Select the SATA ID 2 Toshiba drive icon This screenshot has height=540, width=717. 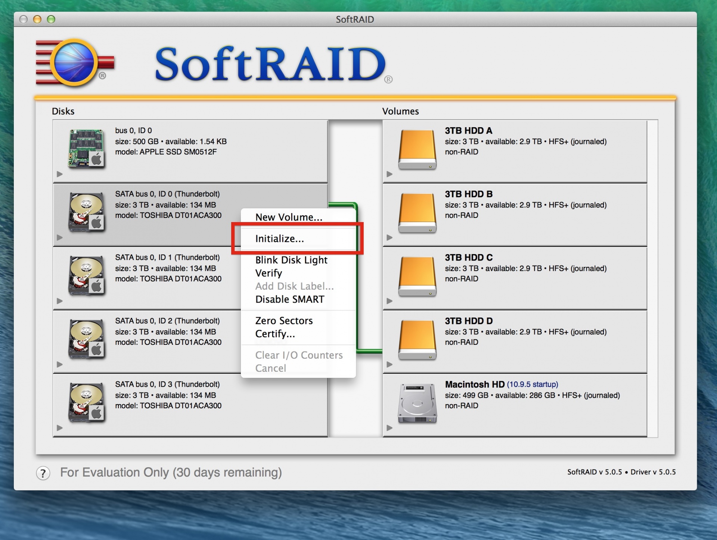coord(86,338)
